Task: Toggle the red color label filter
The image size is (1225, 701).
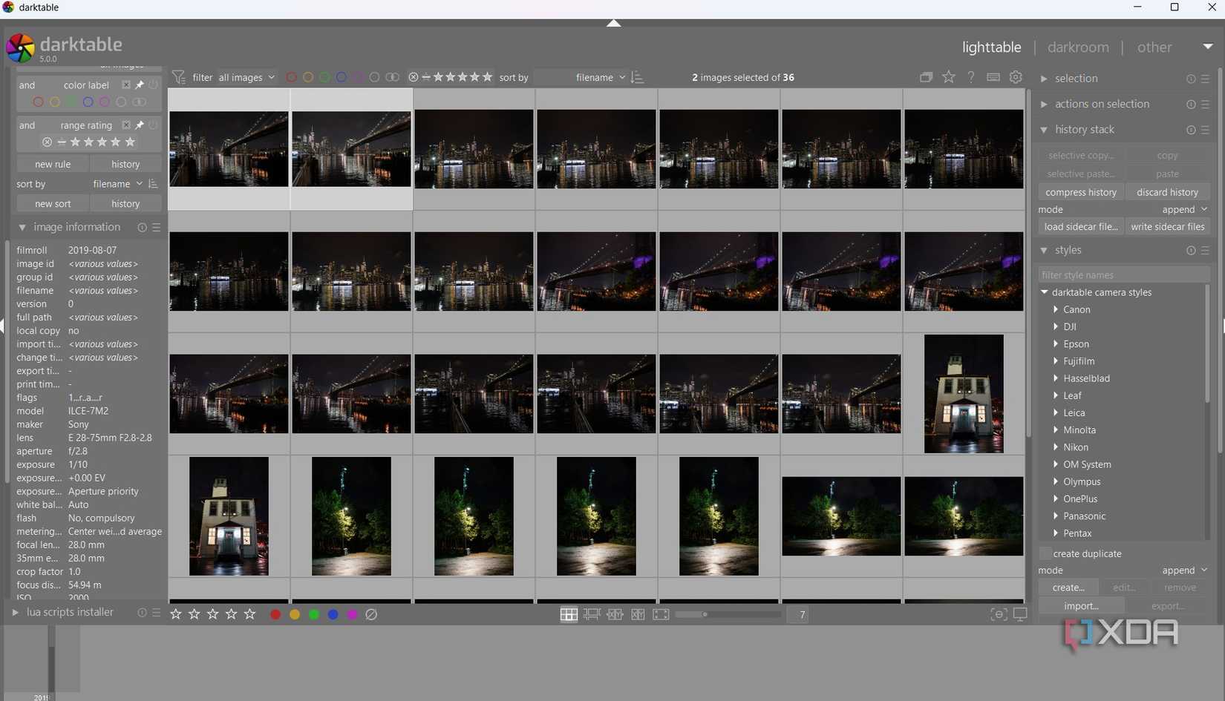Action: tap(291, 77)
